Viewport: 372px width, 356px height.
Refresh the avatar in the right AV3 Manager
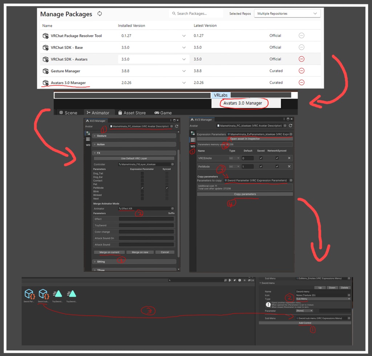click(290, 126)
